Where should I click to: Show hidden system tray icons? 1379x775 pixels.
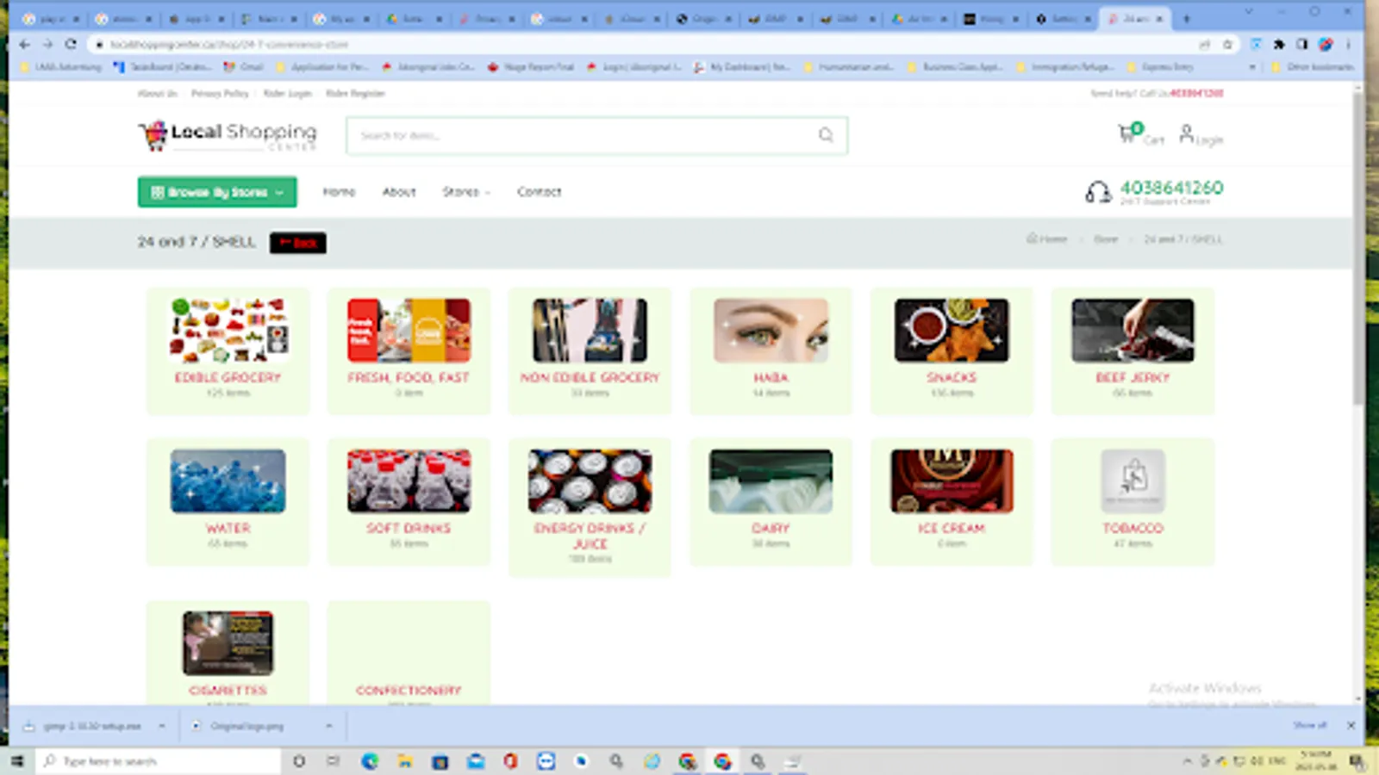tap(1188, 761)
